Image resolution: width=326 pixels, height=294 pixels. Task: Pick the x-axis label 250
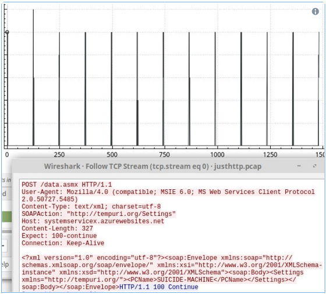[59, 155]
